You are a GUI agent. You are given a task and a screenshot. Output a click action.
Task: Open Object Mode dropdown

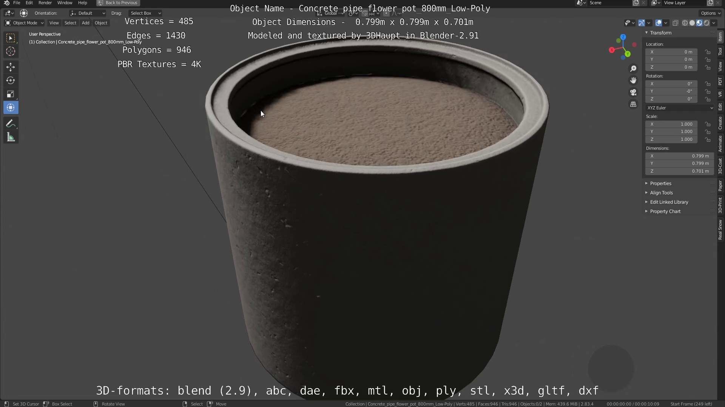point(24,23)
